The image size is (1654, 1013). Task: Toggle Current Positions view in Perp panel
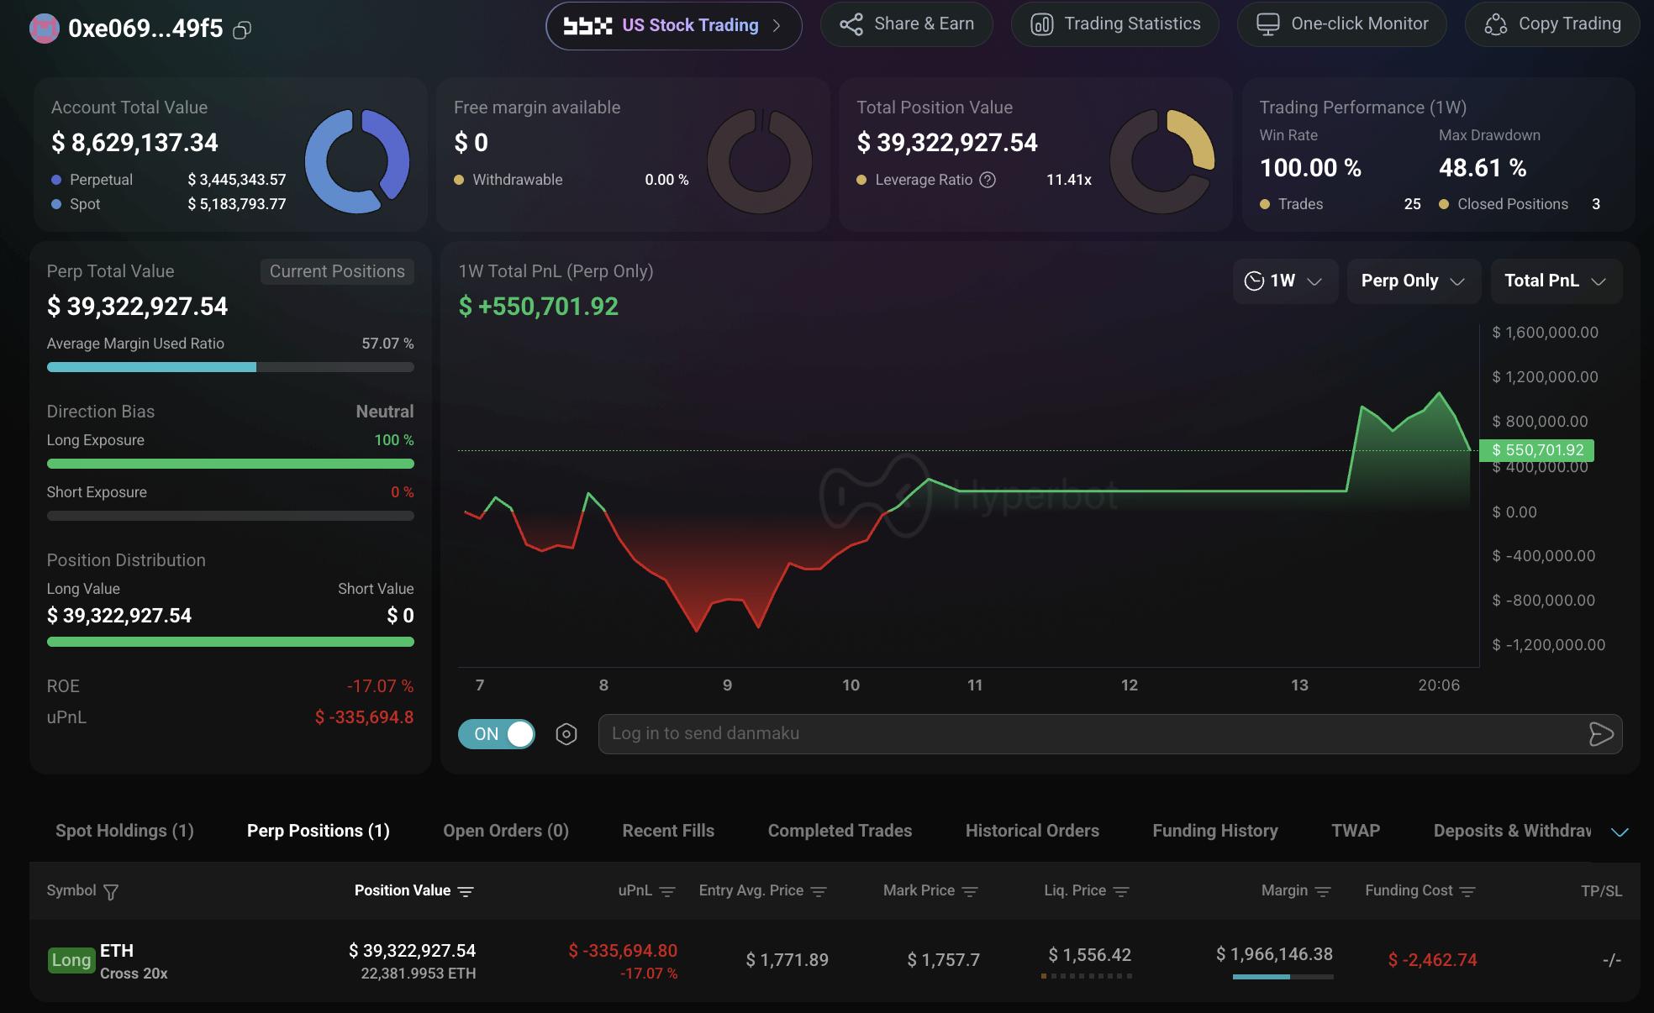pos(337,271)
